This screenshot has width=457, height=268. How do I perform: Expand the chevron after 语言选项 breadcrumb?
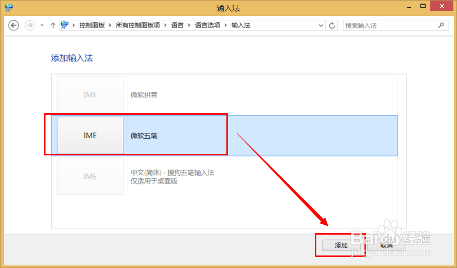click(x=225, y=26)
